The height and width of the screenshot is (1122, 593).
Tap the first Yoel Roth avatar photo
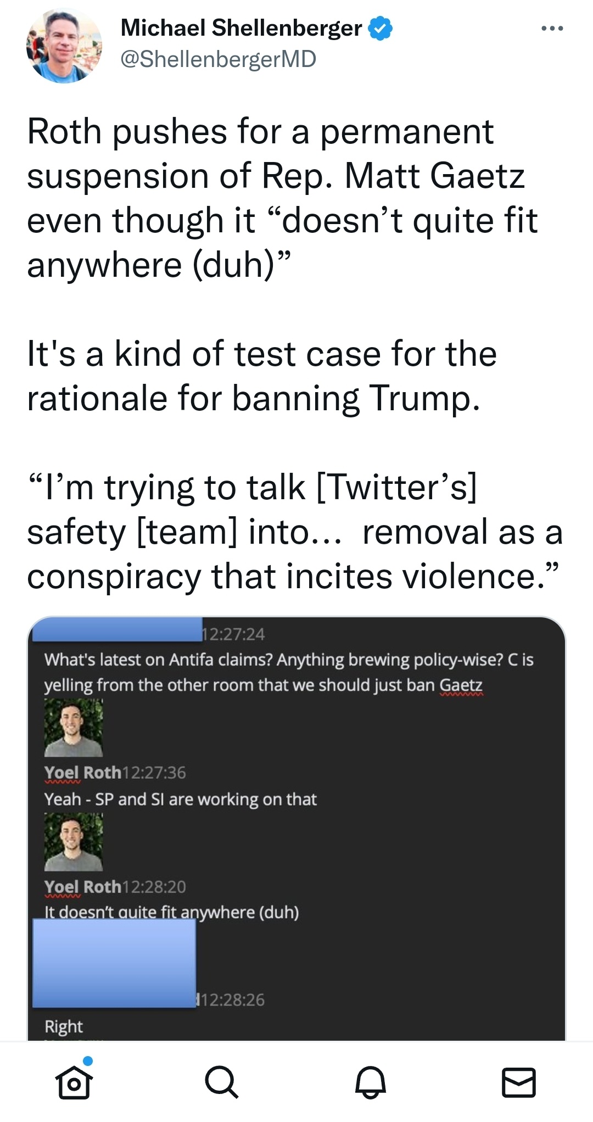coord(74,728)
